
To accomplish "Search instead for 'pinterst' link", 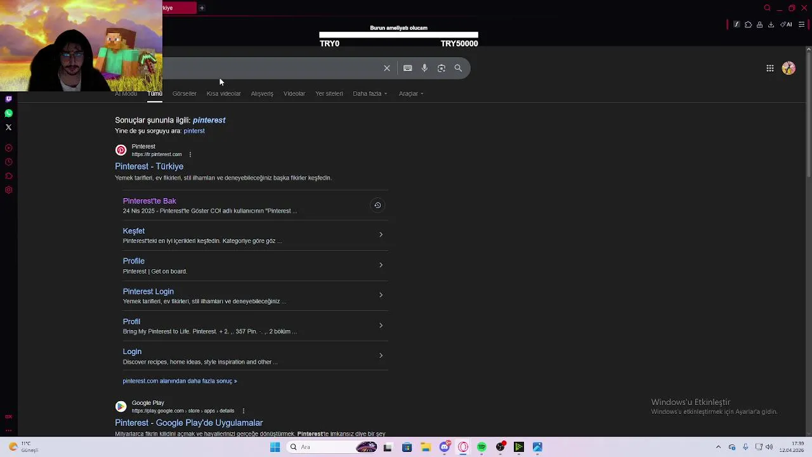I will (194, 131).
